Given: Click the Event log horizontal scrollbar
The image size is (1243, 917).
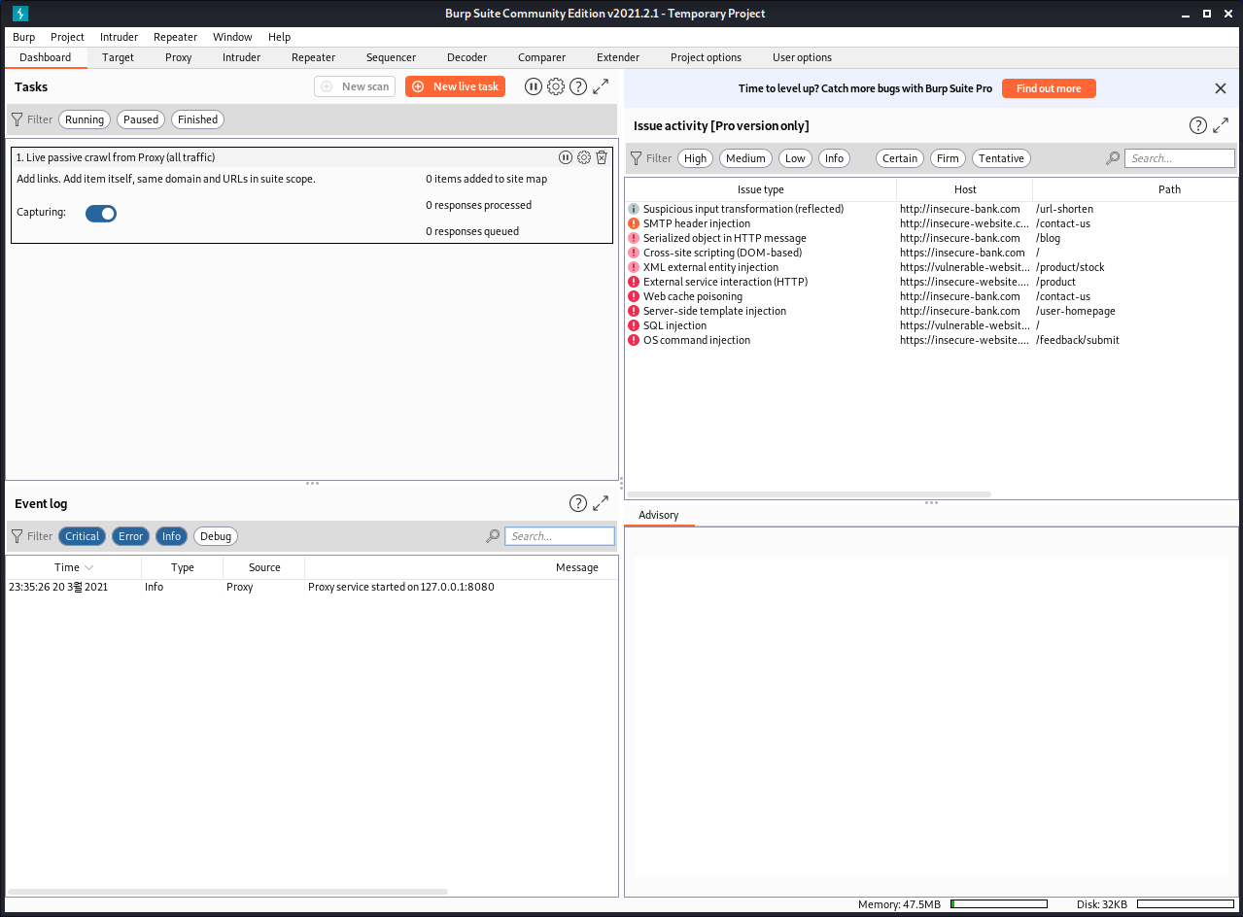Looking at the screenshot, I should pos(227,892).
